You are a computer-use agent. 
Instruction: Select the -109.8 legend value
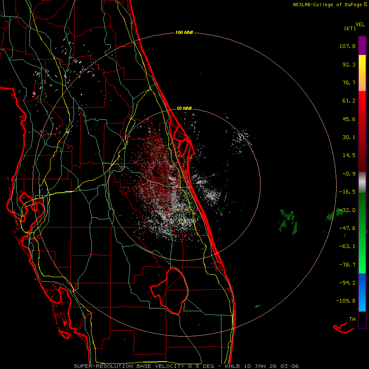pyautogui.click(x=346, y=301)
